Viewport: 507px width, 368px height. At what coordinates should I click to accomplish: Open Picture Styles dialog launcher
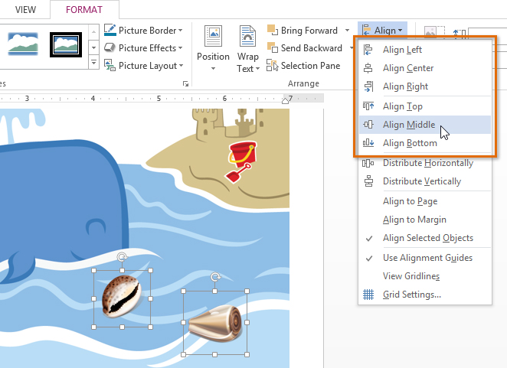[185, 83]
